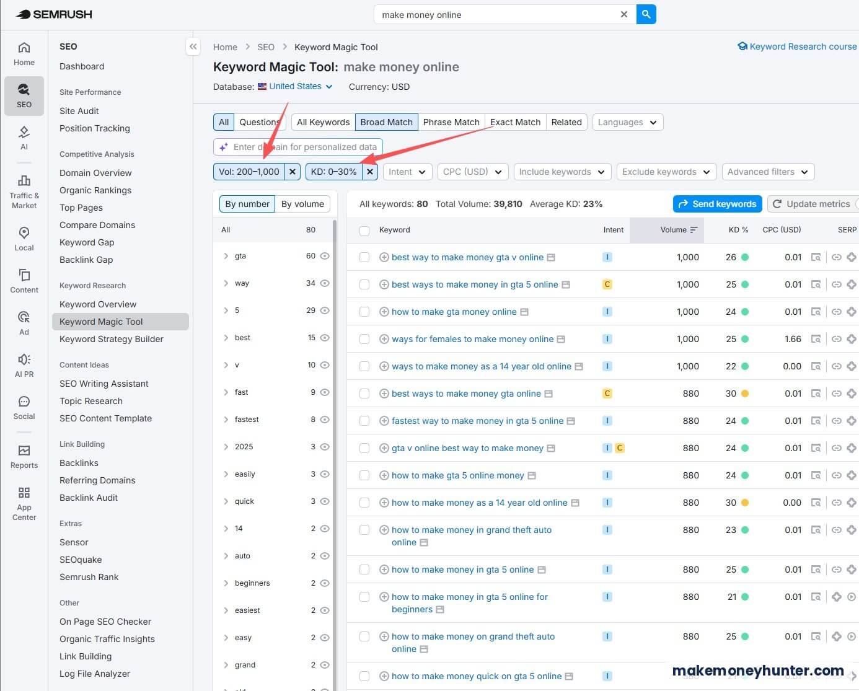The width and height of the screenshot is (859, 691).
Task: Toggle eye icon for 'beginners' group
Action: point(324,583)
